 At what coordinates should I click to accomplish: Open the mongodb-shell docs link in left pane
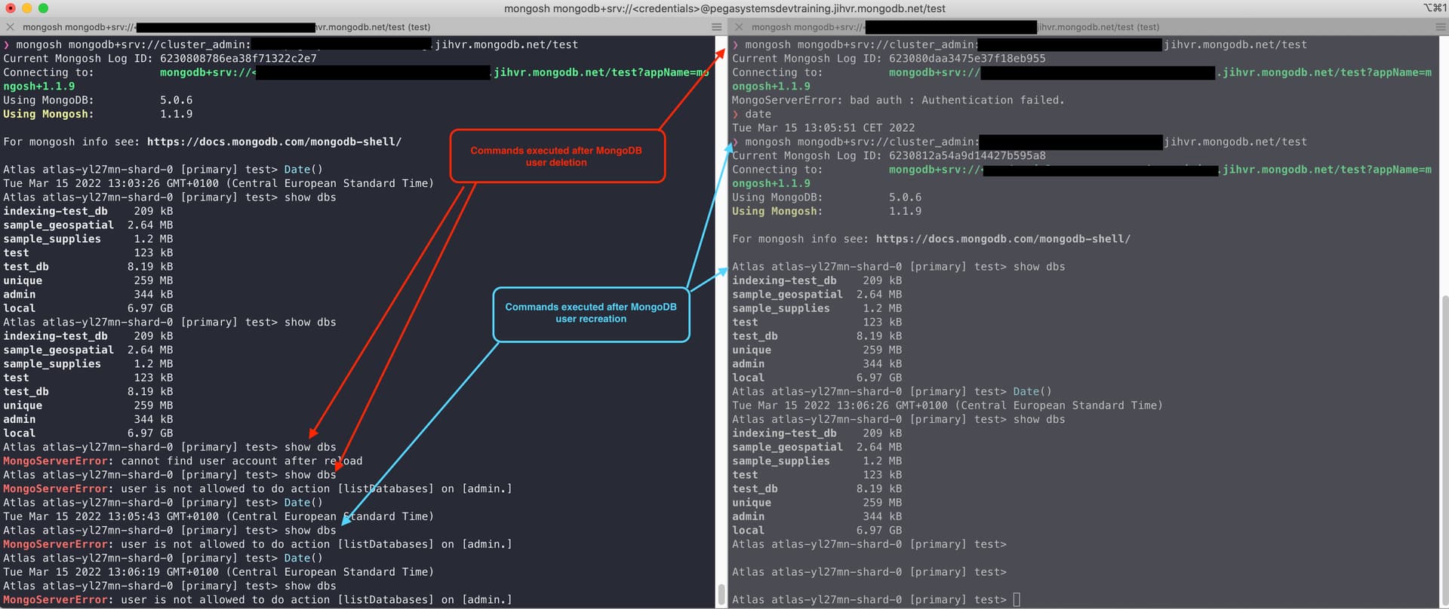(274, 142)
